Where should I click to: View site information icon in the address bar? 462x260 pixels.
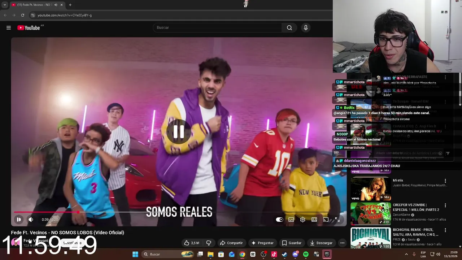point(32,15)
